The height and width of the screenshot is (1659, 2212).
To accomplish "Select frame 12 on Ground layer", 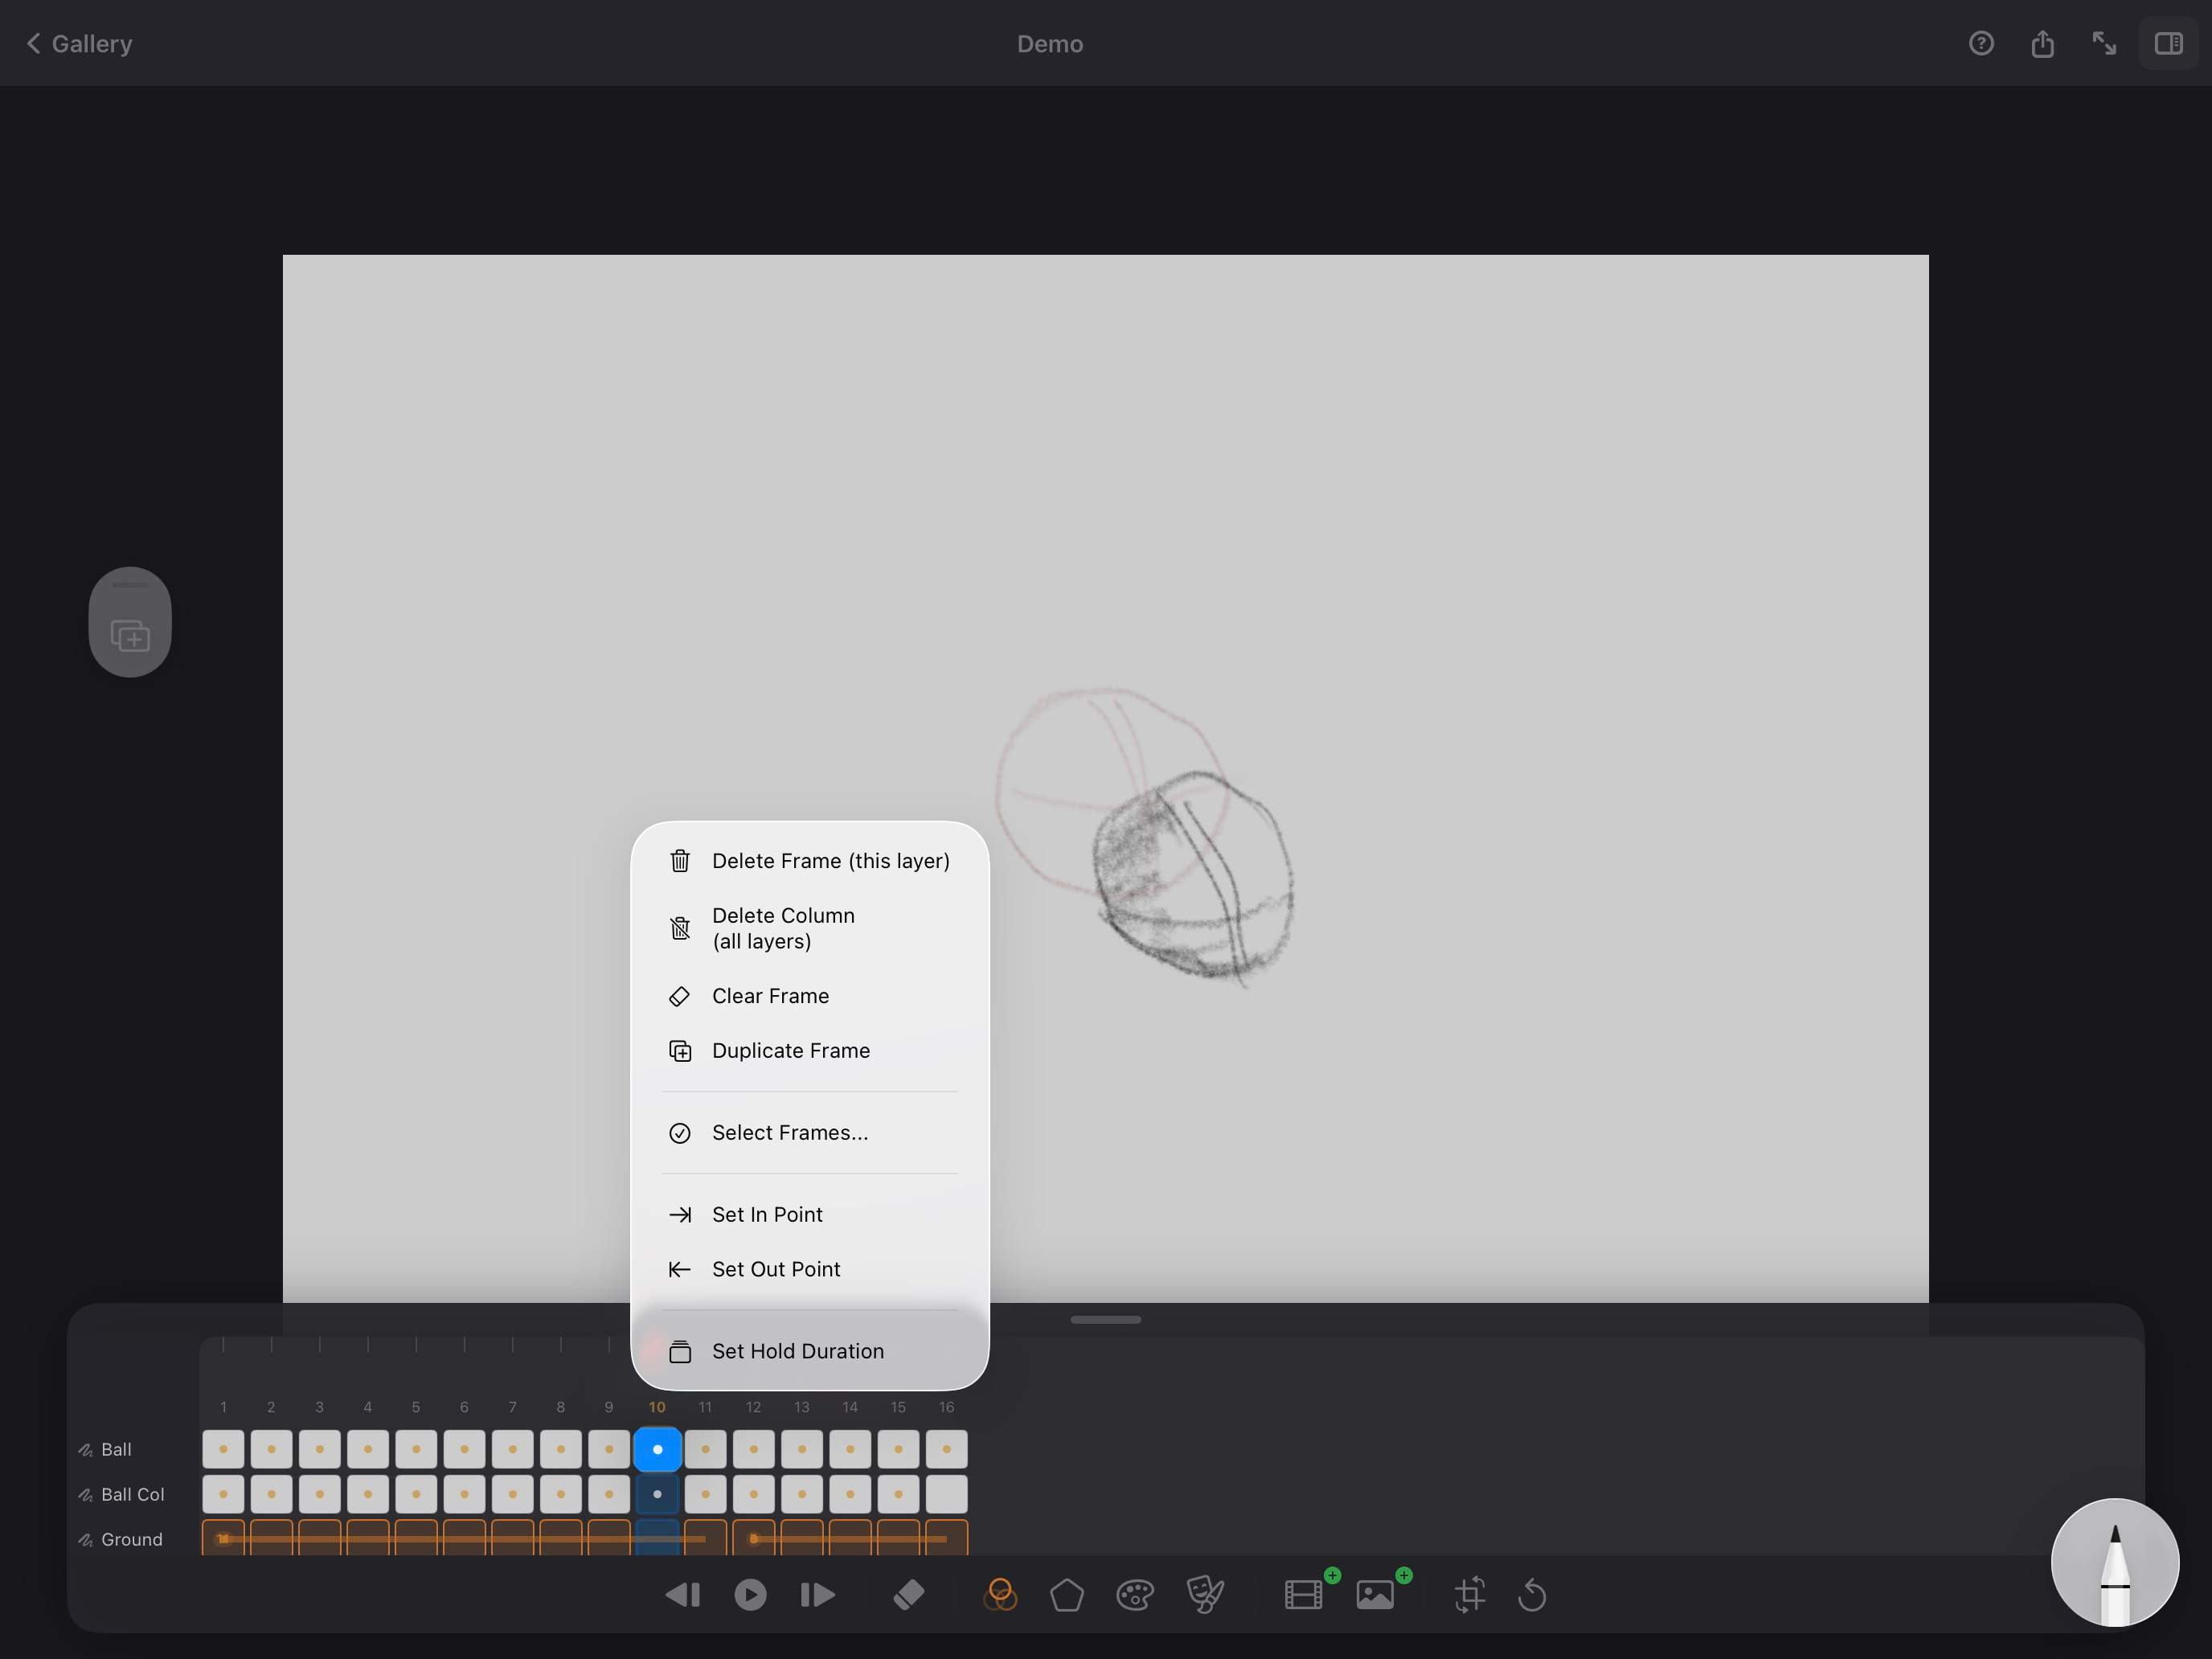I will (754, 1539).
